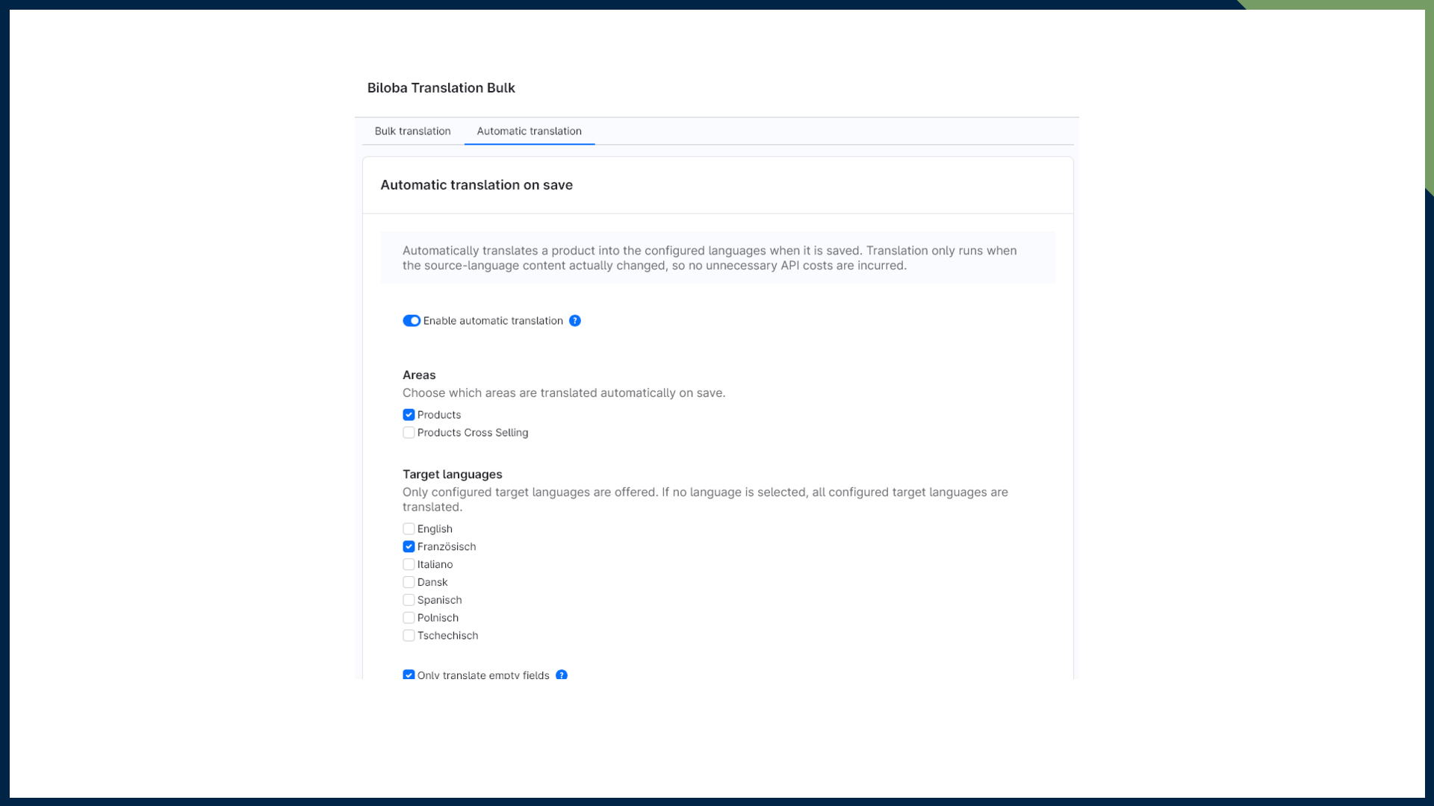Open help icon for Enable automatic translation
Image resolution: width=1434 pixels, height=806 pixels.
575,321
